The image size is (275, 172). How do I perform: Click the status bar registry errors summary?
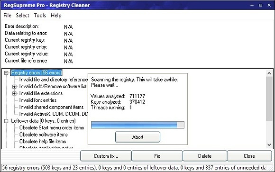[x=134, y=168]
